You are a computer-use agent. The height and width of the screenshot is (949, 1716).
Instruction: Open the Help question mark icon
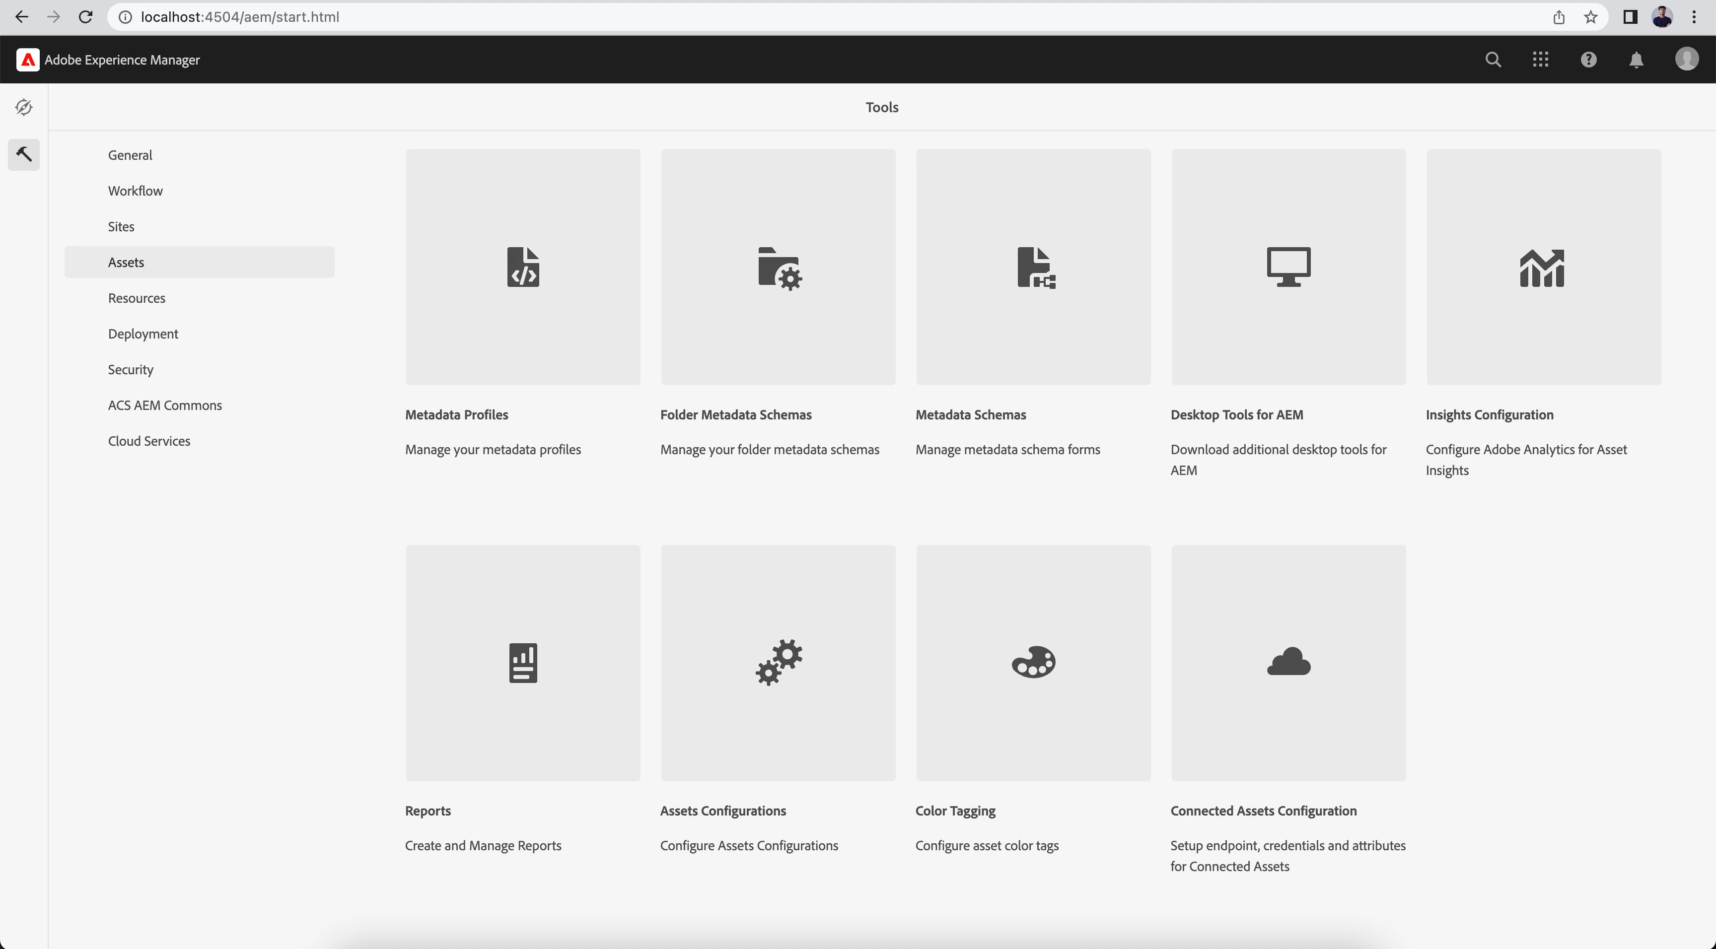point(1588,60)
